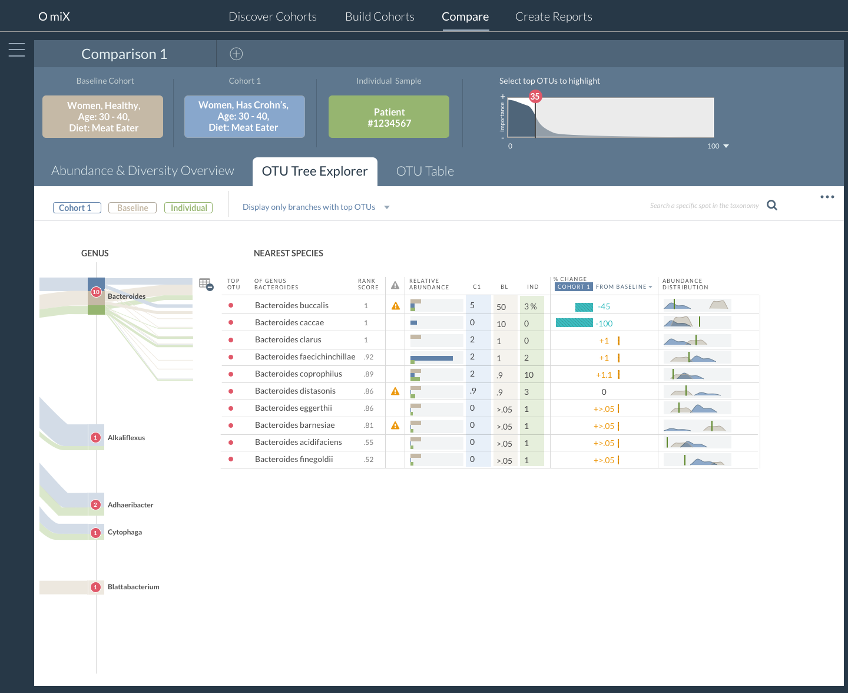Go to Build Cohorts in top navigation
Image resolution: width=848 pixels, height=693 pixels.
379,16
